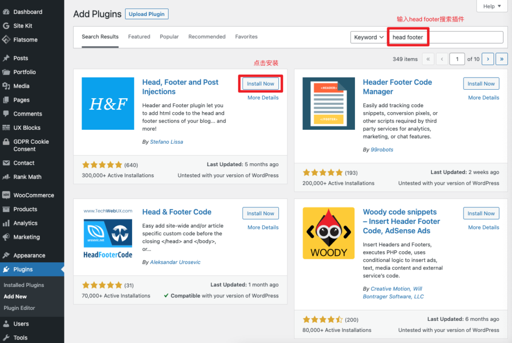Screen dimensions: 512x343
Task: Open the Keyword search type dropdown
Action: (368, 37)
